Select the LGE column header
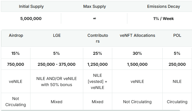 57,35
